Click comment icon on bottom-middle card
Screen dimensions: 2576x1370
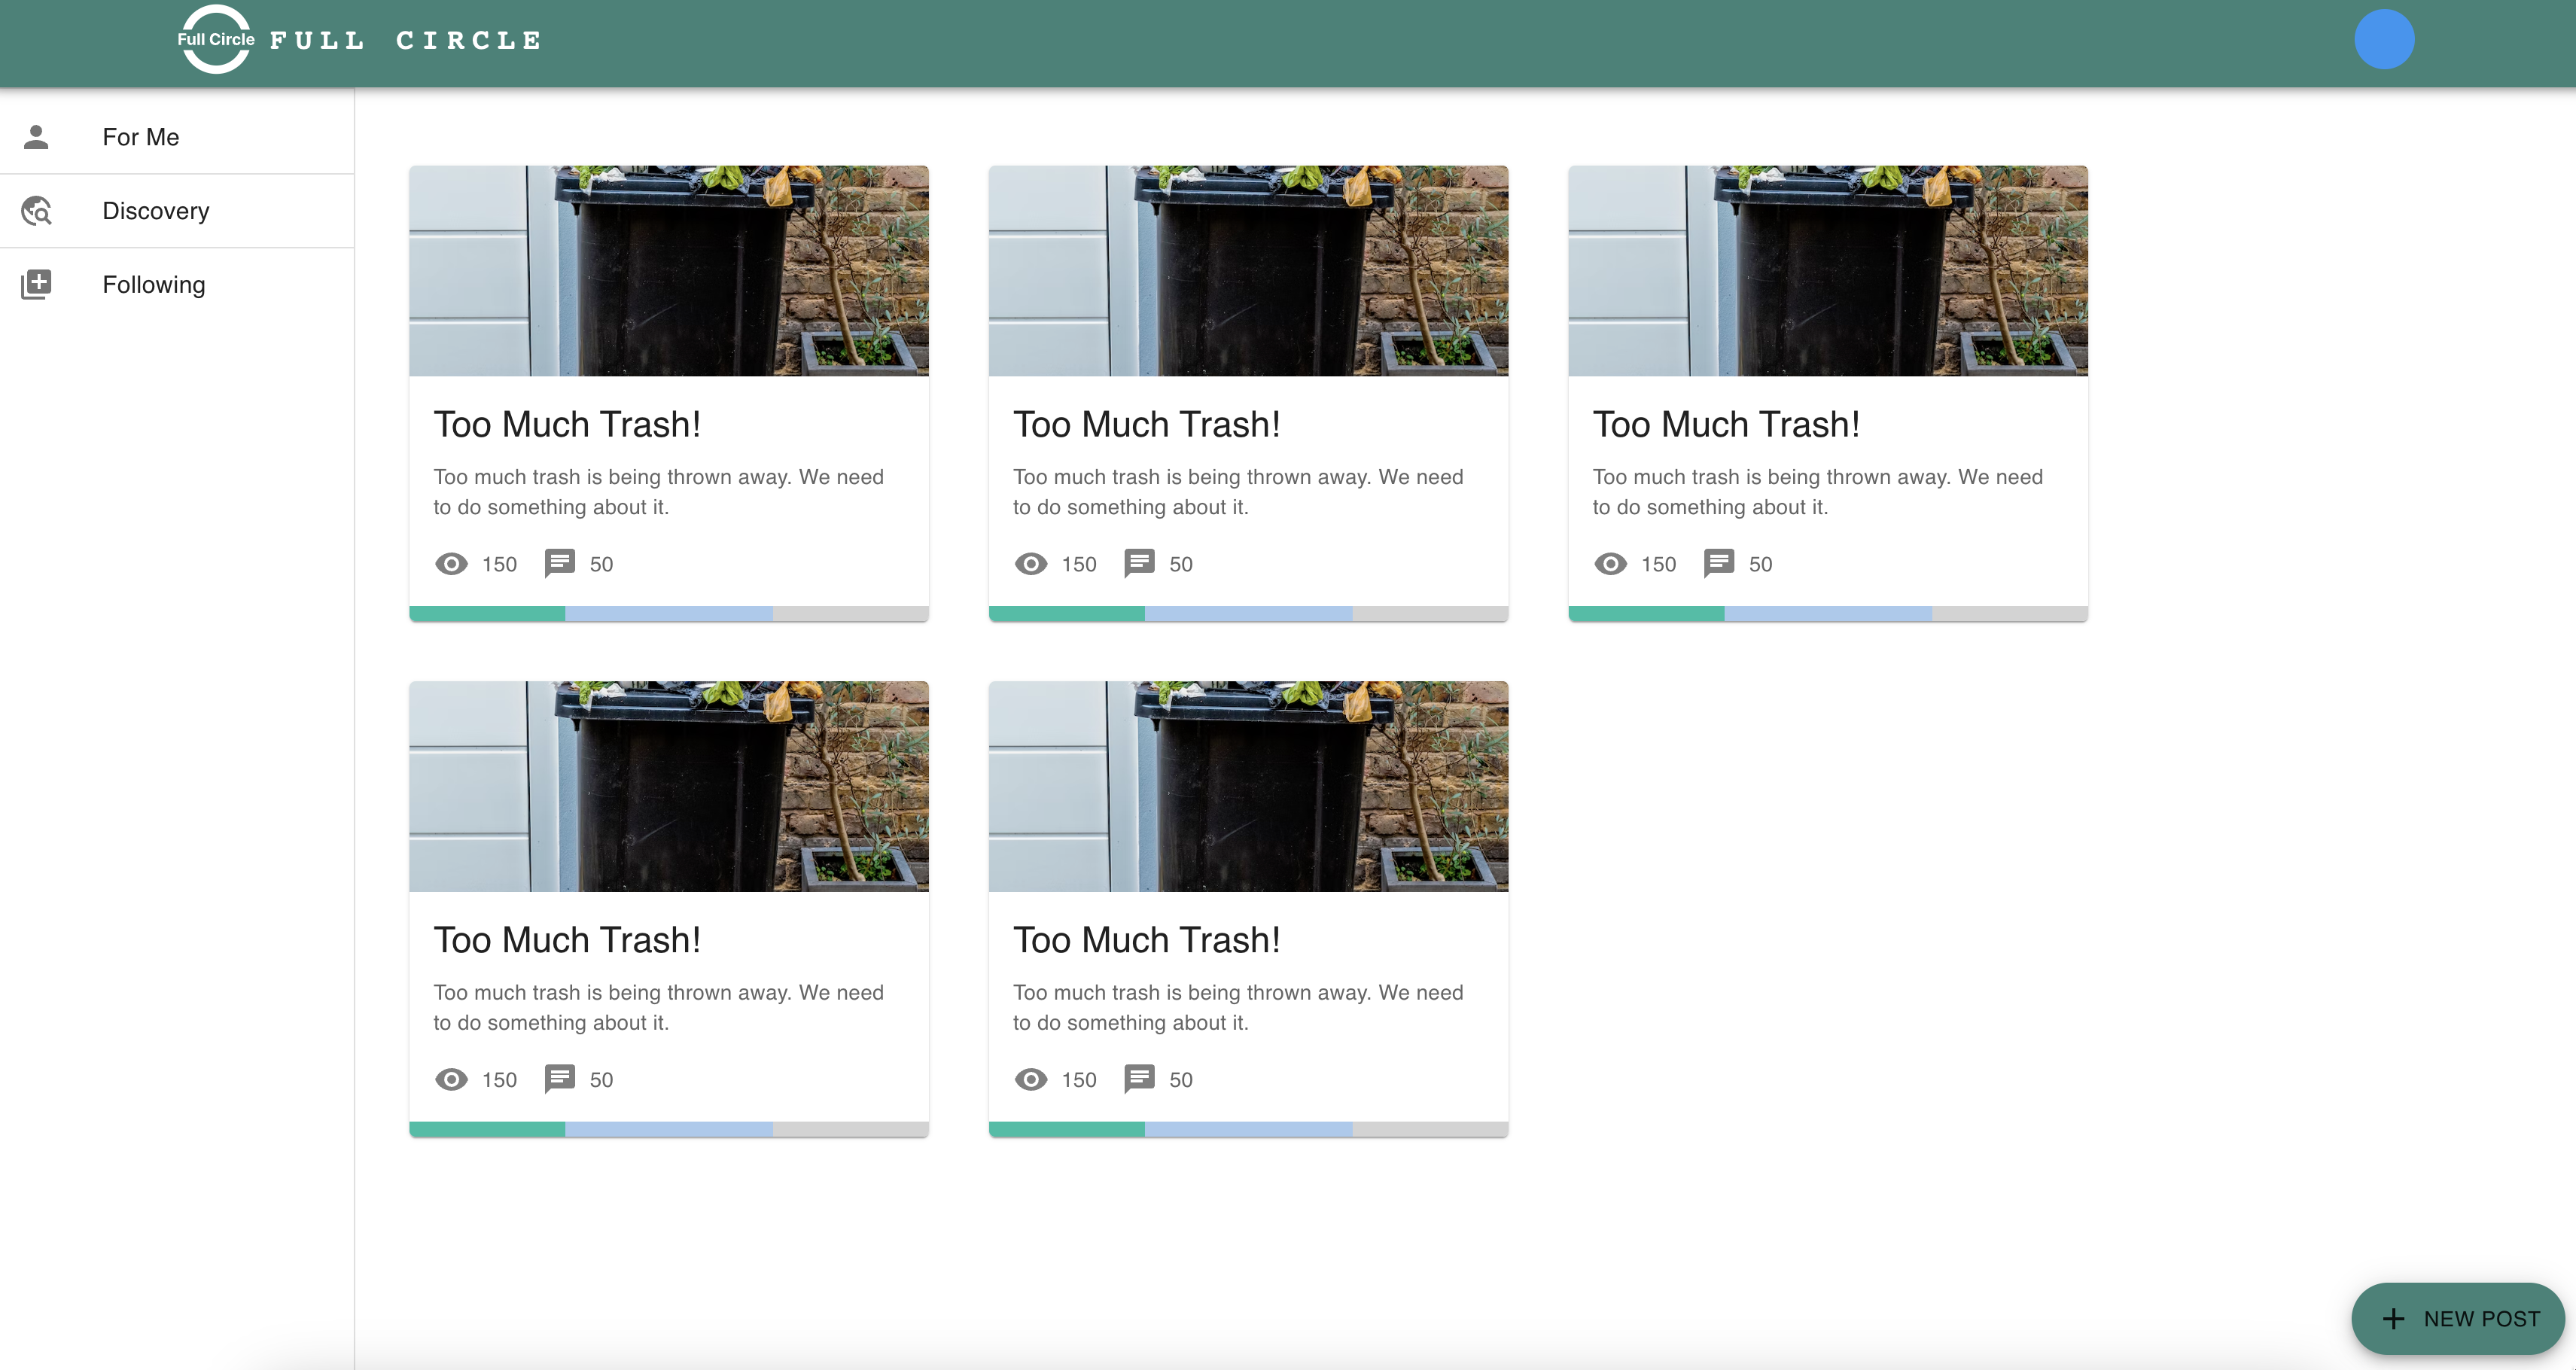(x=1139, y=1079)
